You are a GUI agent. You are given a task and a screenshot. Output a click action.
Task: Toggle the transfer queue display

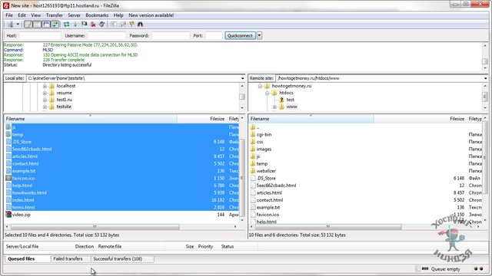(x=55, y=24)
